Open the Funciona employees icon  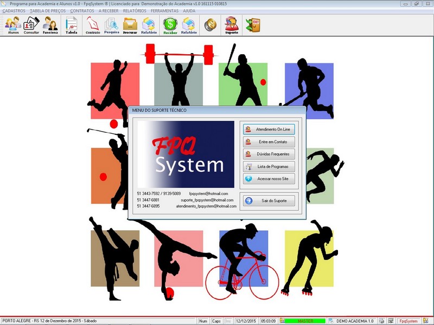(50, 25)
